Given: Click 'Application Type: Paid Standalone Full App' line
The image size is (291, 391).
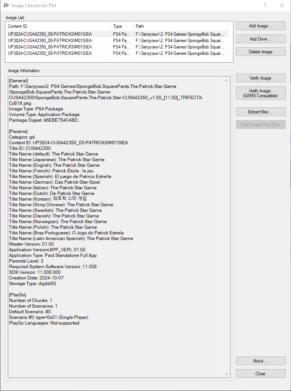Looking at the screenshot, I should pos(53,255).
